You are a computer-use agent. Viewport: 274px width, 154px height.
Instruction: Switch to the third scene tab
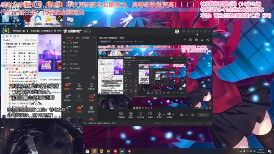coord(85,38)
